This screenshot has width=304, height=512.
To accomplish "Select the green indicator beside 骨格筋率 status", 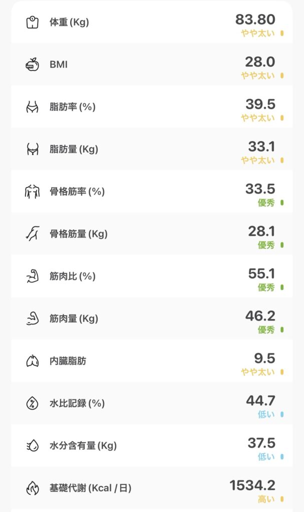I will coord(282,203).
